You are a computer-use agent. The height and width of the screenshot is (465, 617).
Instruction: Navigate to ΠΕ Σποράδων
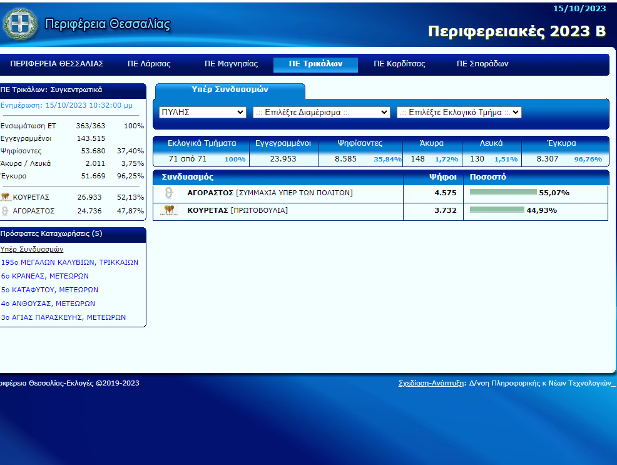(482, 64)
